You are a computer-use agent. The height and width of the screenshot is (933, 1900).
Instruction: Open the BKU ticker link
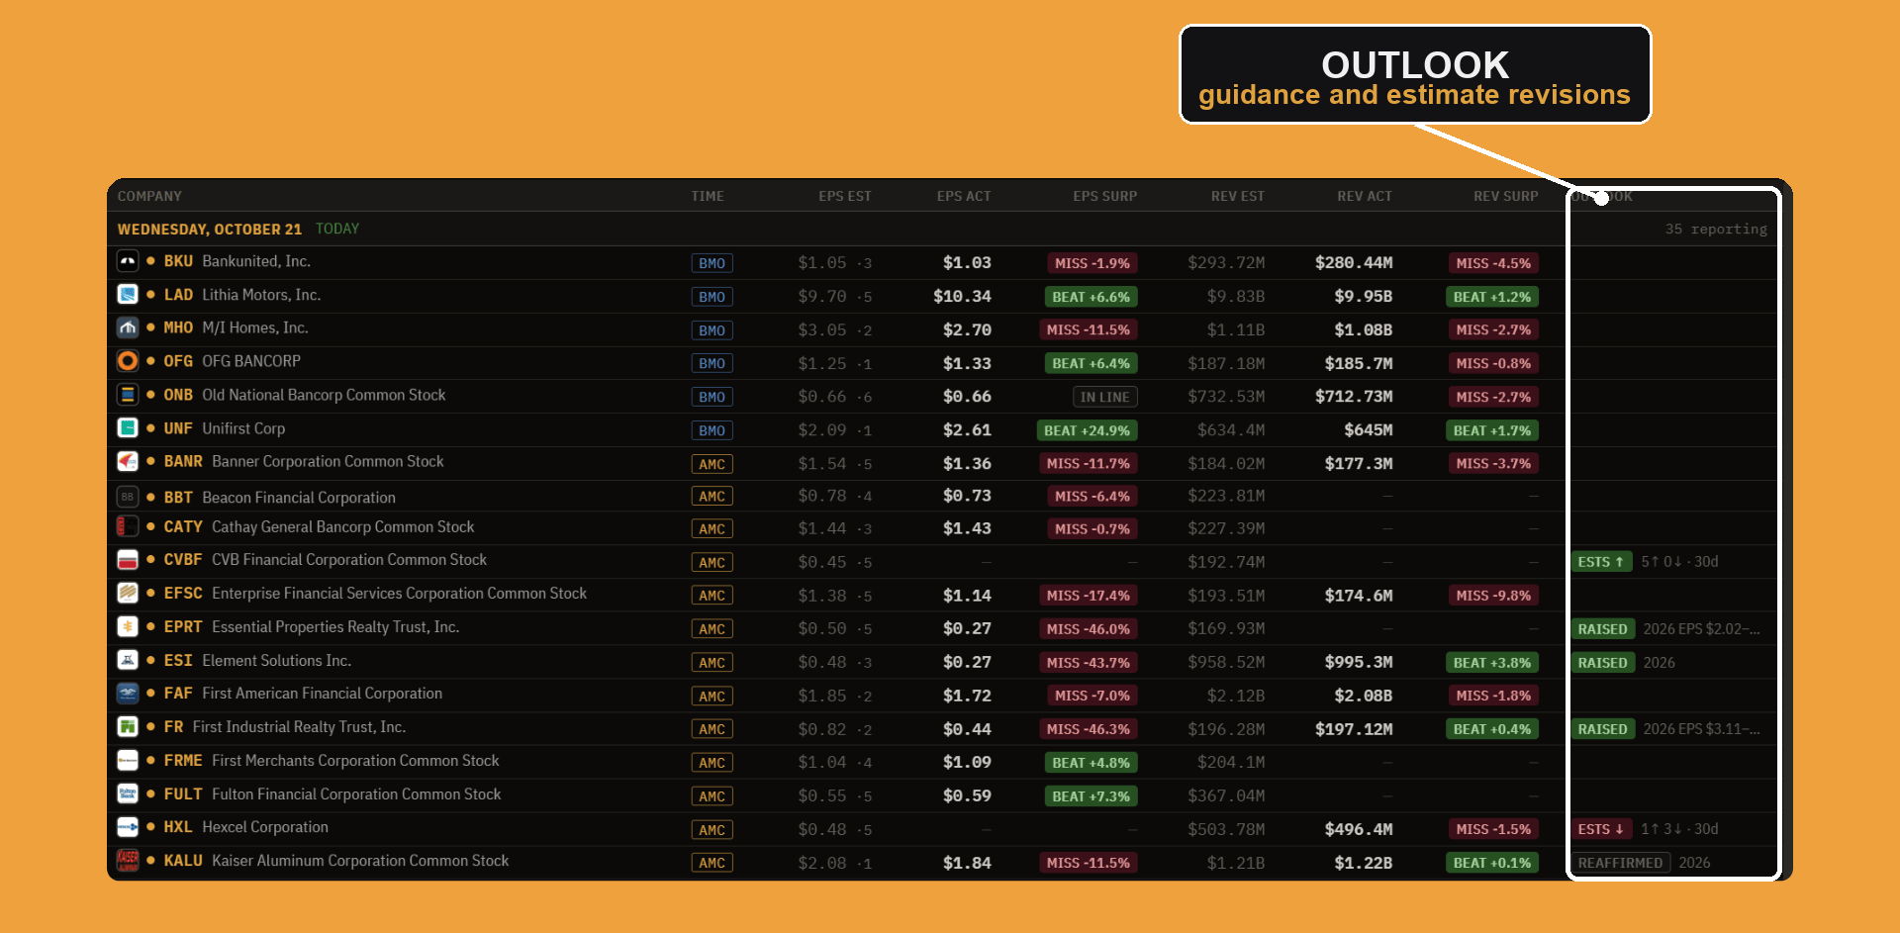tap(178, 261)
